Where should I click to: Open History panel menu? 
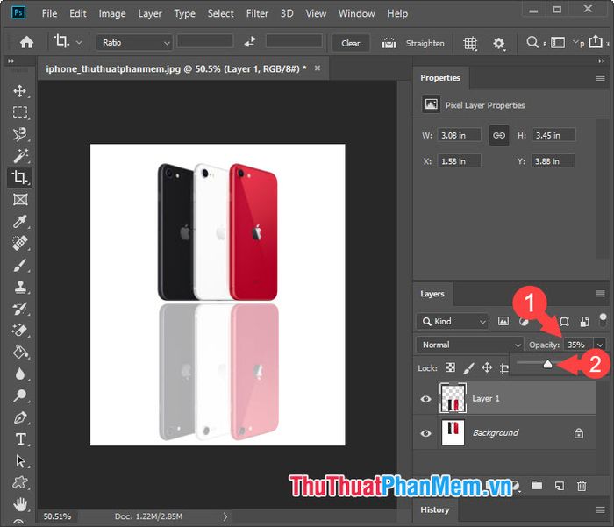[600, 509]
